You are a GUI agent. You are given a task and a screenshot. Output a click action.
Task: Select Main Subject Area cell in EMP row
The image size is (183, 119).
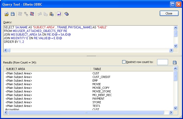[19, 81]
